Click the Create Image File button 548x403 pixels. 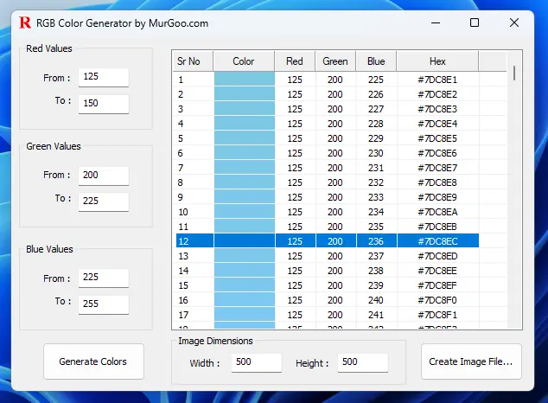click(x=471, y=361)
